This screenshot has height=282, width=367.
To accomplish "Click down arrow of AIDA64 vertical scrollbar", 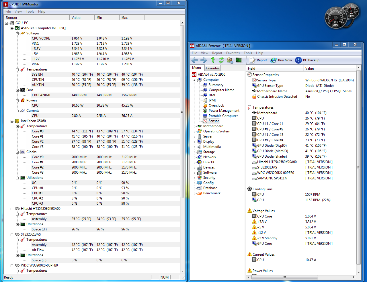I will pyautogui.click(x=358, y=273).
